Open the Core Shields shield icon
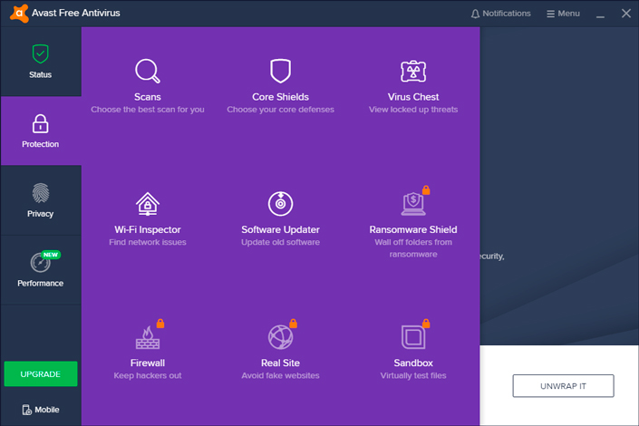Image resolution: width=639 pixels, height=426 pixels. click(x=280, y=71)
